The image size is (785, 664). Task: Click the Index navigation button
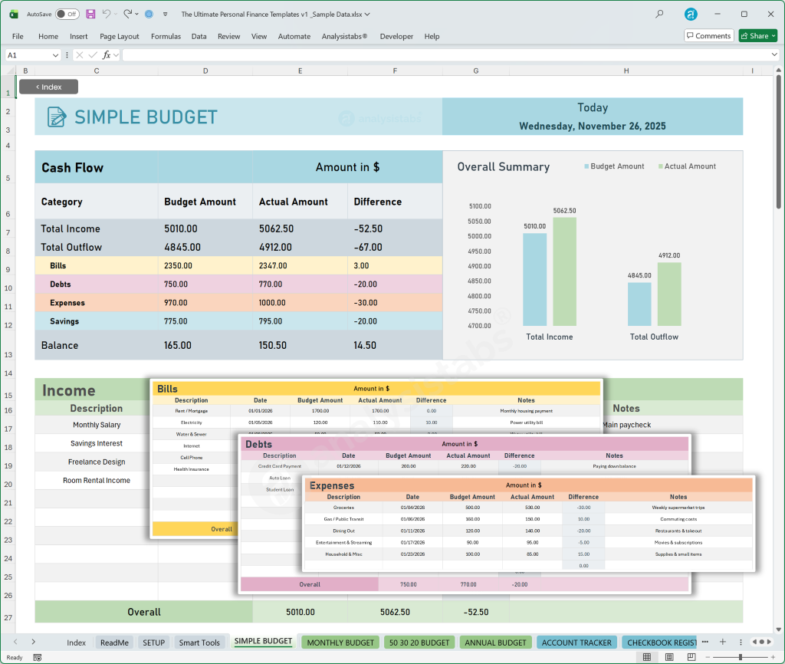coord(48,87)
